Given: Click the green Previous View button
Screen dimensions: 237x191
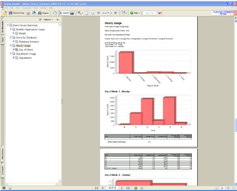Looking at the screenshot, I should pyautogui.click(x=136, y=188).
